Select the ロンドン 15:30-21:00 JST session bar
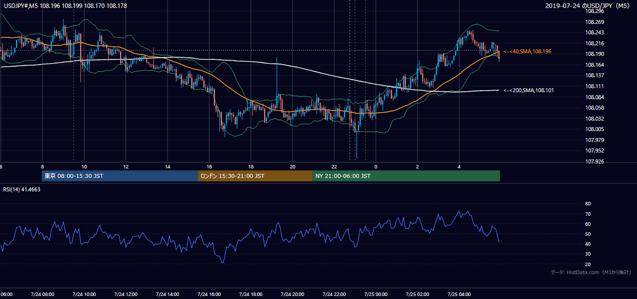This screenshot has height=299, width=637. tap(255, 176)
